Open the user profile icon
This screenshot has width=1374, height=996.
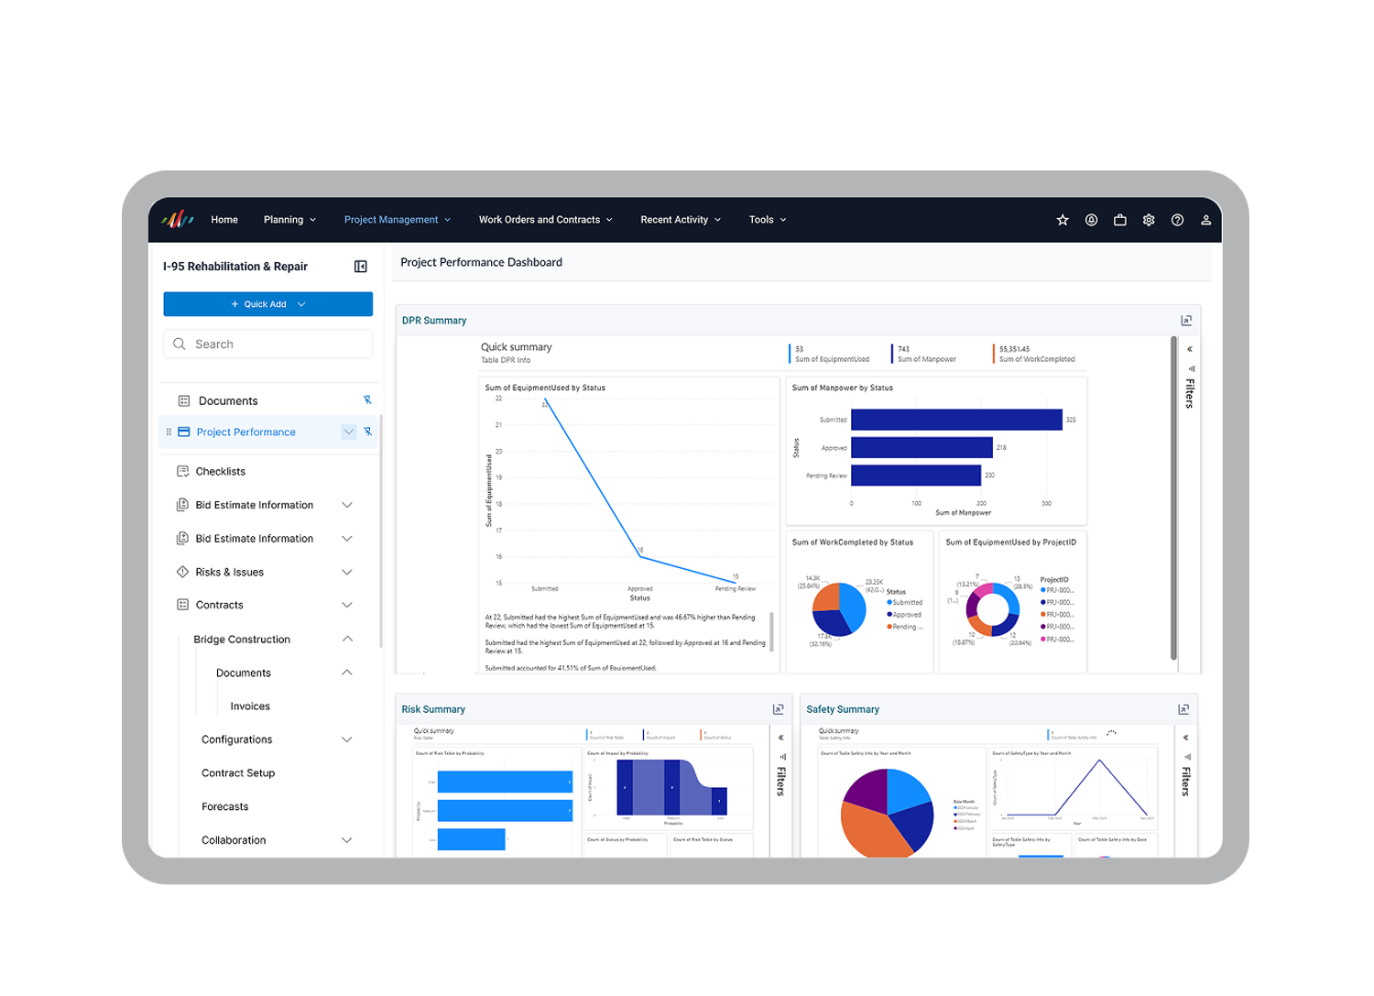point(1205,220)
